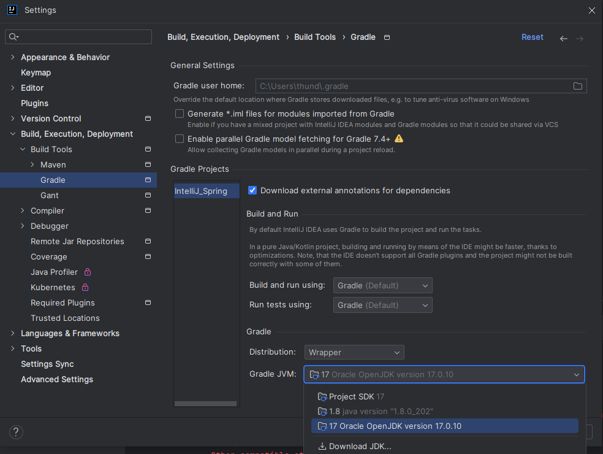Click the JDK folder icon in the Gradle JVM field
Image resolution: width=603 pixels, height=454 pixels.
tap(314, 375)
